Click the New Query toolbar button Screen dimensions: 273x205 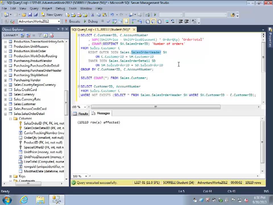pyautogui.click(x=52, y=15)
